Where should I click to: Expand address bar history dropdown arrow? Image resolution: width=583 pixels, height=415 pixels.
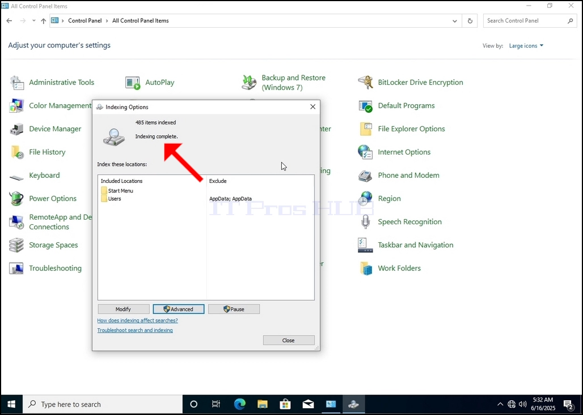coord(455,21)
